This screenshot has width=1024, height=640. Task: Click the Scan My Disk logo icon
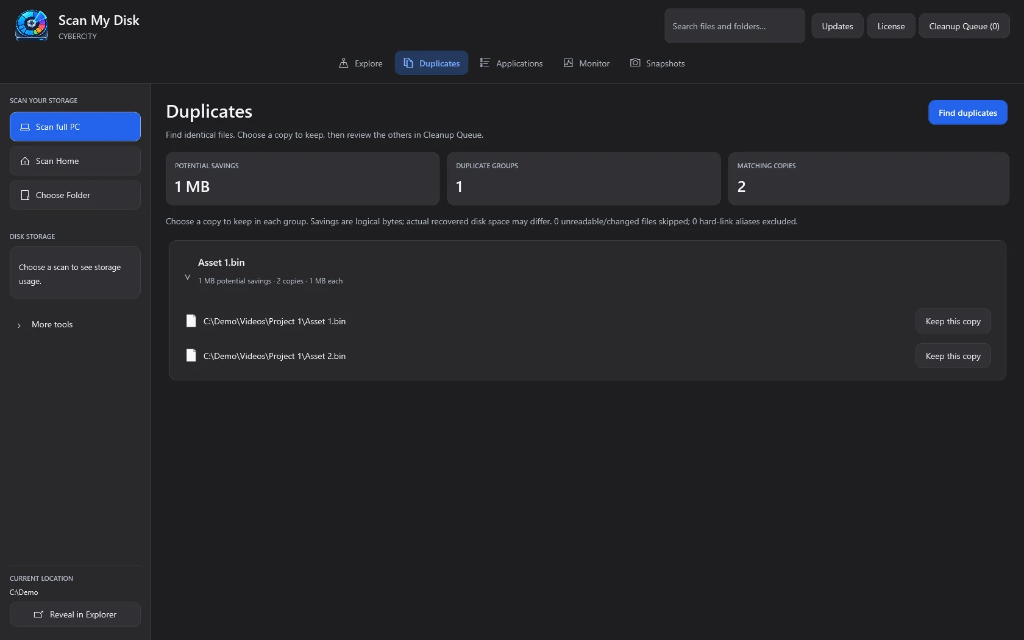click(x=32, y=26)
